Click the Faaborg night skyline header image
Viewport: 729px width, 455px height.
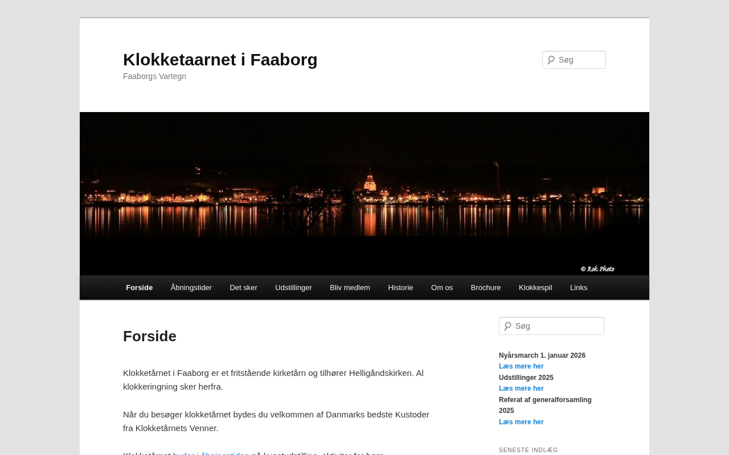click(364, 193)
